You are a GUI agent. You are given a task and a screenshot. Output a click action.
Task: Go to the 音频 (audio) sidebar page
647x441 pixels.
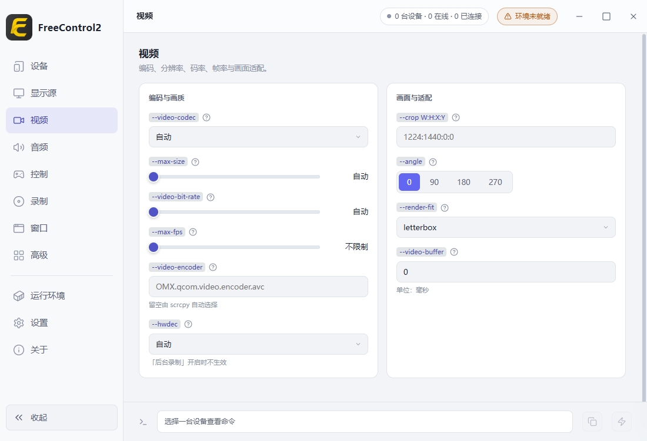coord(62,147)
